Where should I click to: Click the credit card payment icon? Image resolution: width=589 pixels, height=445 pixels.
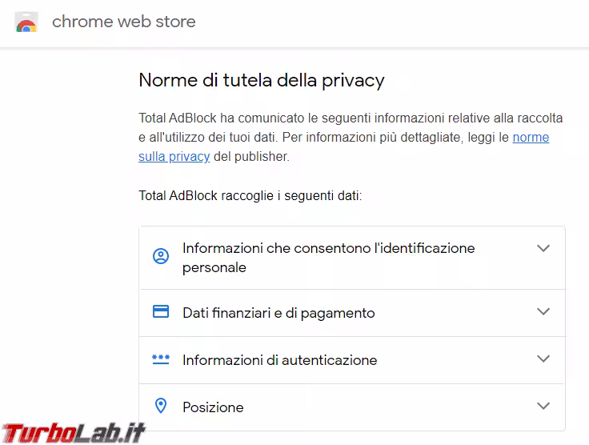(x=161, y=312)
